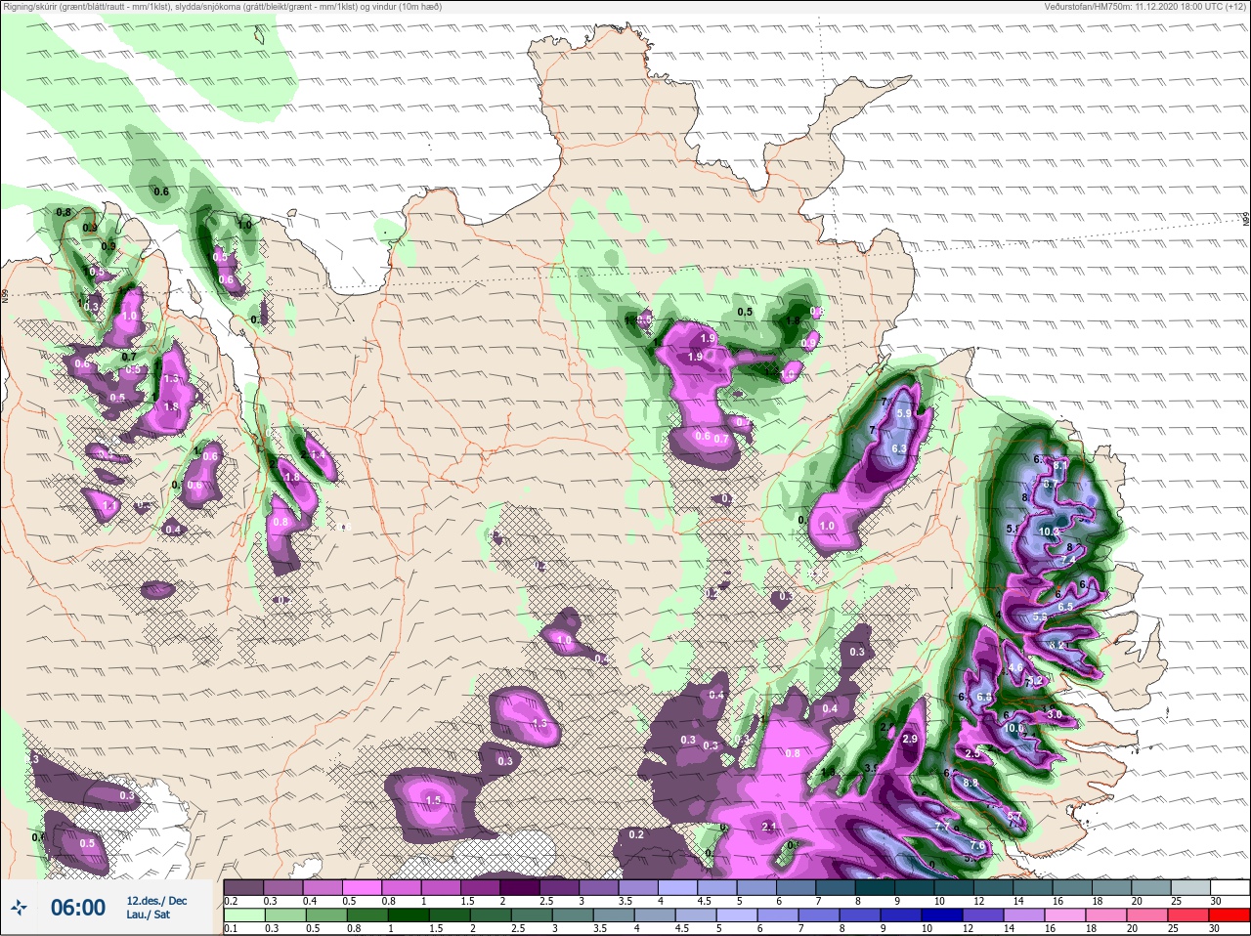Select the 06:00 forecast time label
The height and width of the screenshot is (936, 1251).
click(x=78, y=908)
